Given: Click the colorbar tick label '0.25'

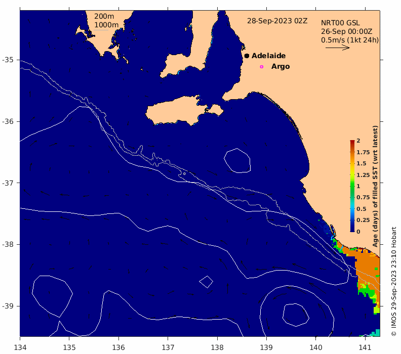Looking at the screenshot, I should click(363, 220).
